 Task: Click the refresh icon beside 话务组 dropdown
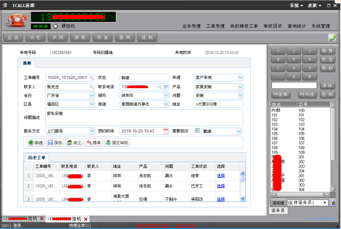tap(333, 202)
